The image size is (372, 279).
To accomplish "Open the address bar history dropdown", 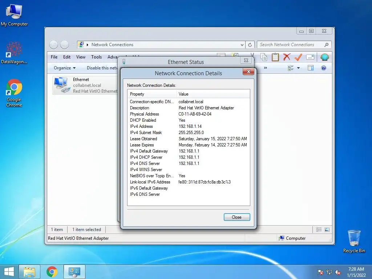I will [242, 45].
